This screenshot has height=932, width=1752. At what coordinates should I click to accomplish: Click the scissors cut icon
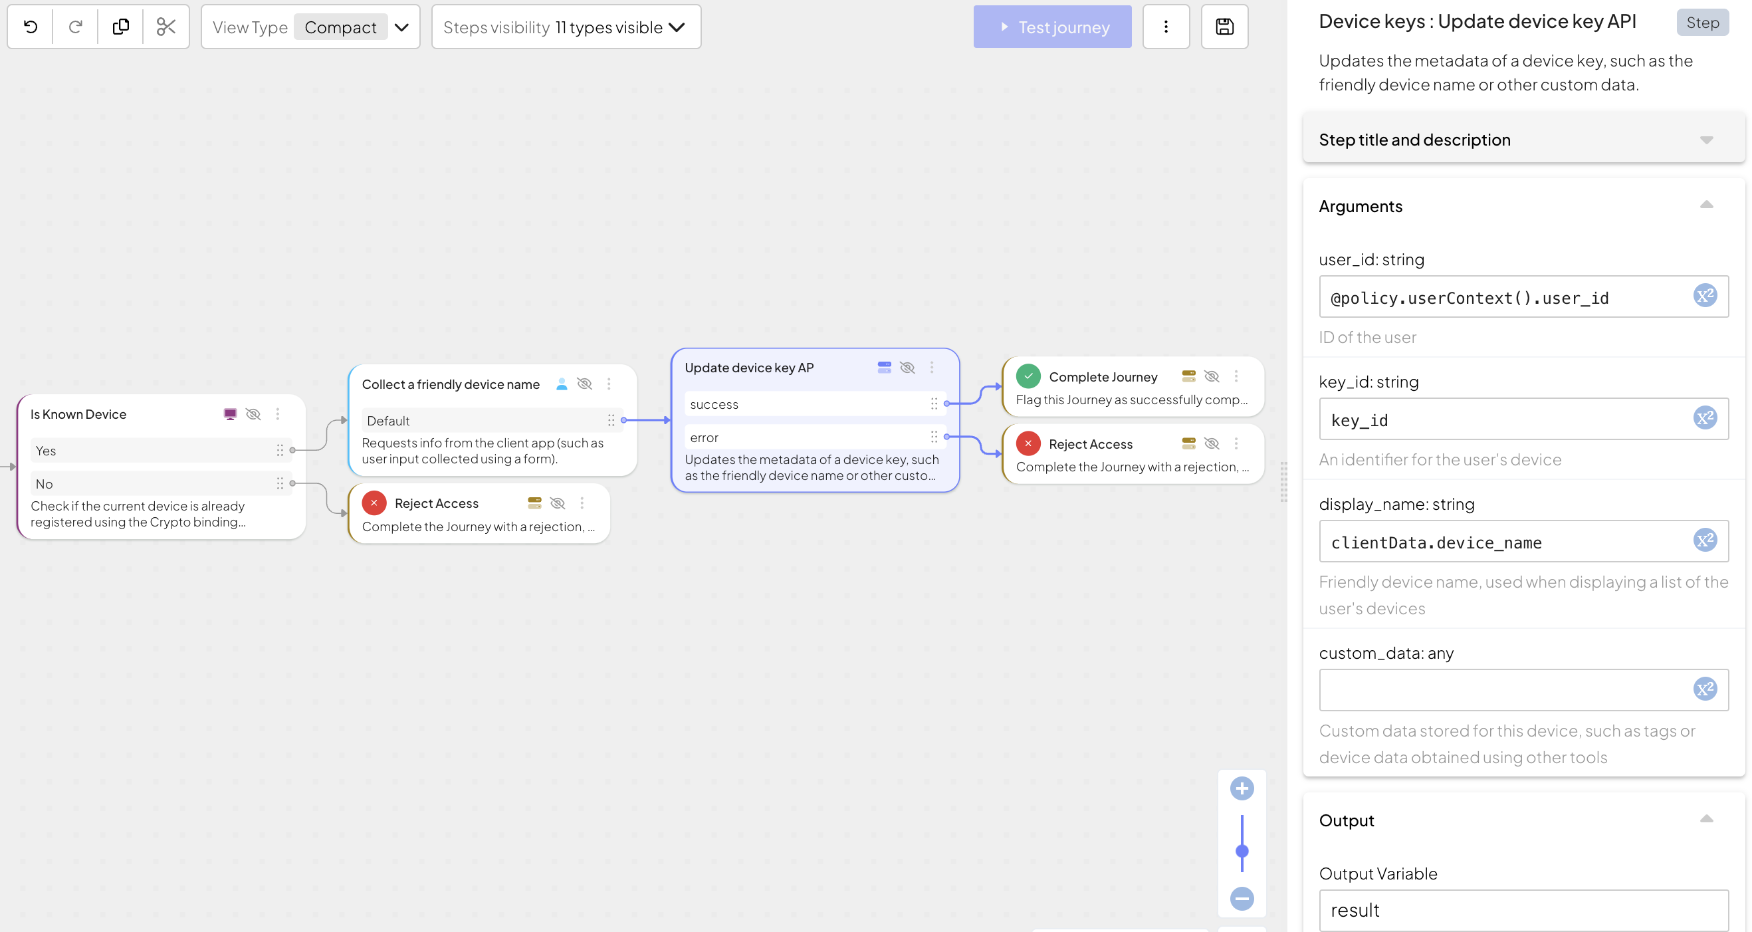point(166,27)
